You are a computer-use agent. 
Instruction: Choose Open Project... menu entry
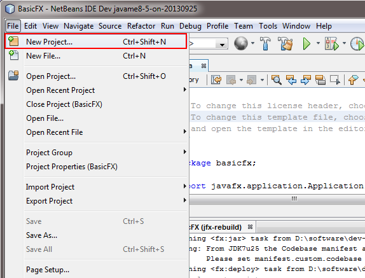[95, 76]
